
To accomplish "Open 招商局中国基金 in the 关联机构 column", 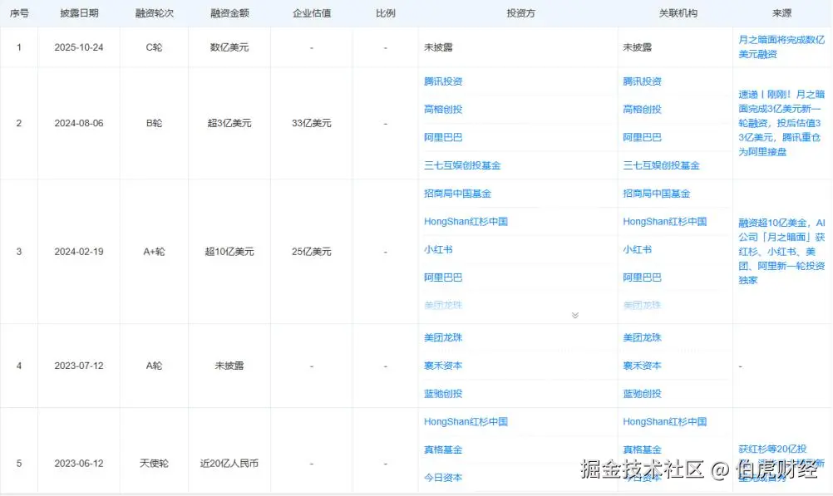I will tap(657, 194).
